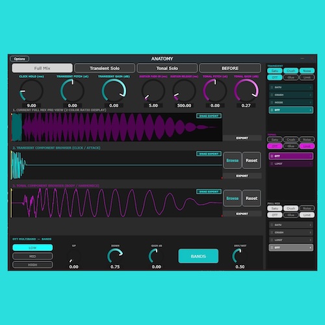Select the MID band button
The image size is (325, 325).
click(x=32, y=256)
